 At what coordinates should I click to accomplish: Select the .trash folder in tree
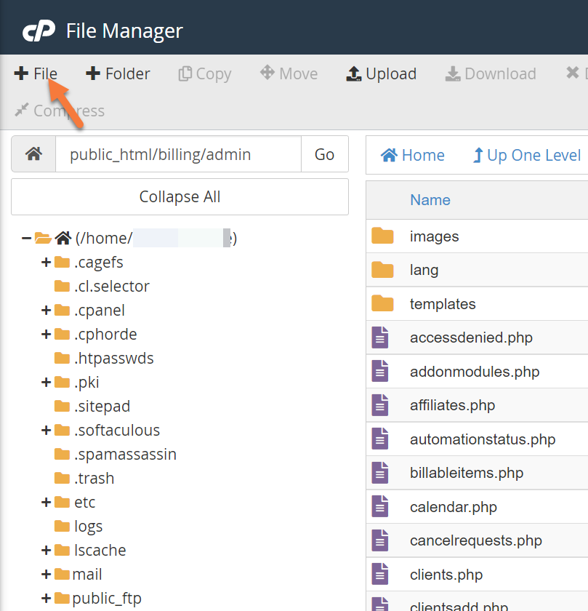(94, 478)
